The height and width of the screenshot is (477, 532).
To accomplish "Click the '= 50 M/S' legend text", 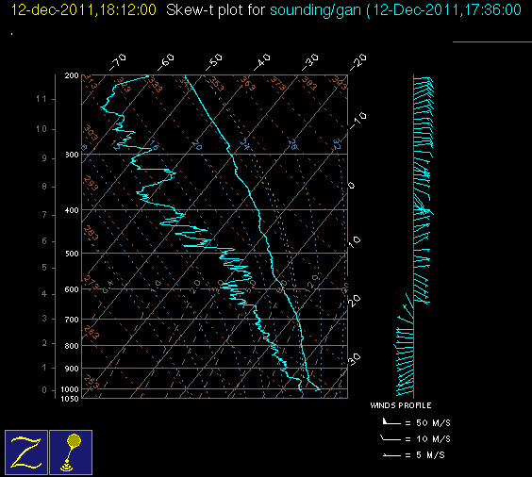I will pos(428,422).
